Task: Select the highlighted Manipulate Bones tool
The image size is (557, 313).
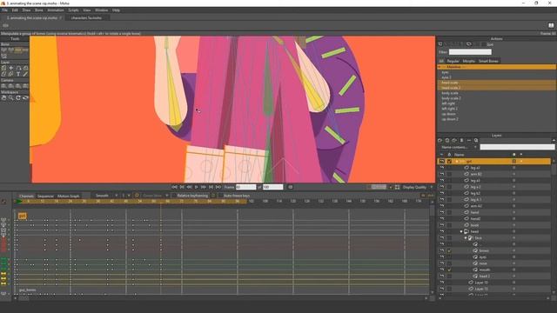Action: [18, 50]
